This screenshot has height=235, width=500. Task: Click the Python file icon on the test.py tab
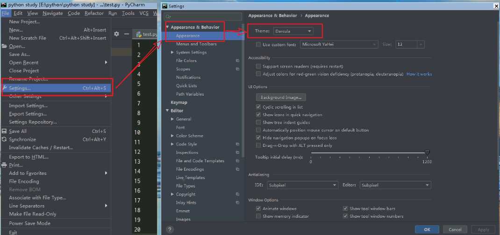click(x=139, y=35)
